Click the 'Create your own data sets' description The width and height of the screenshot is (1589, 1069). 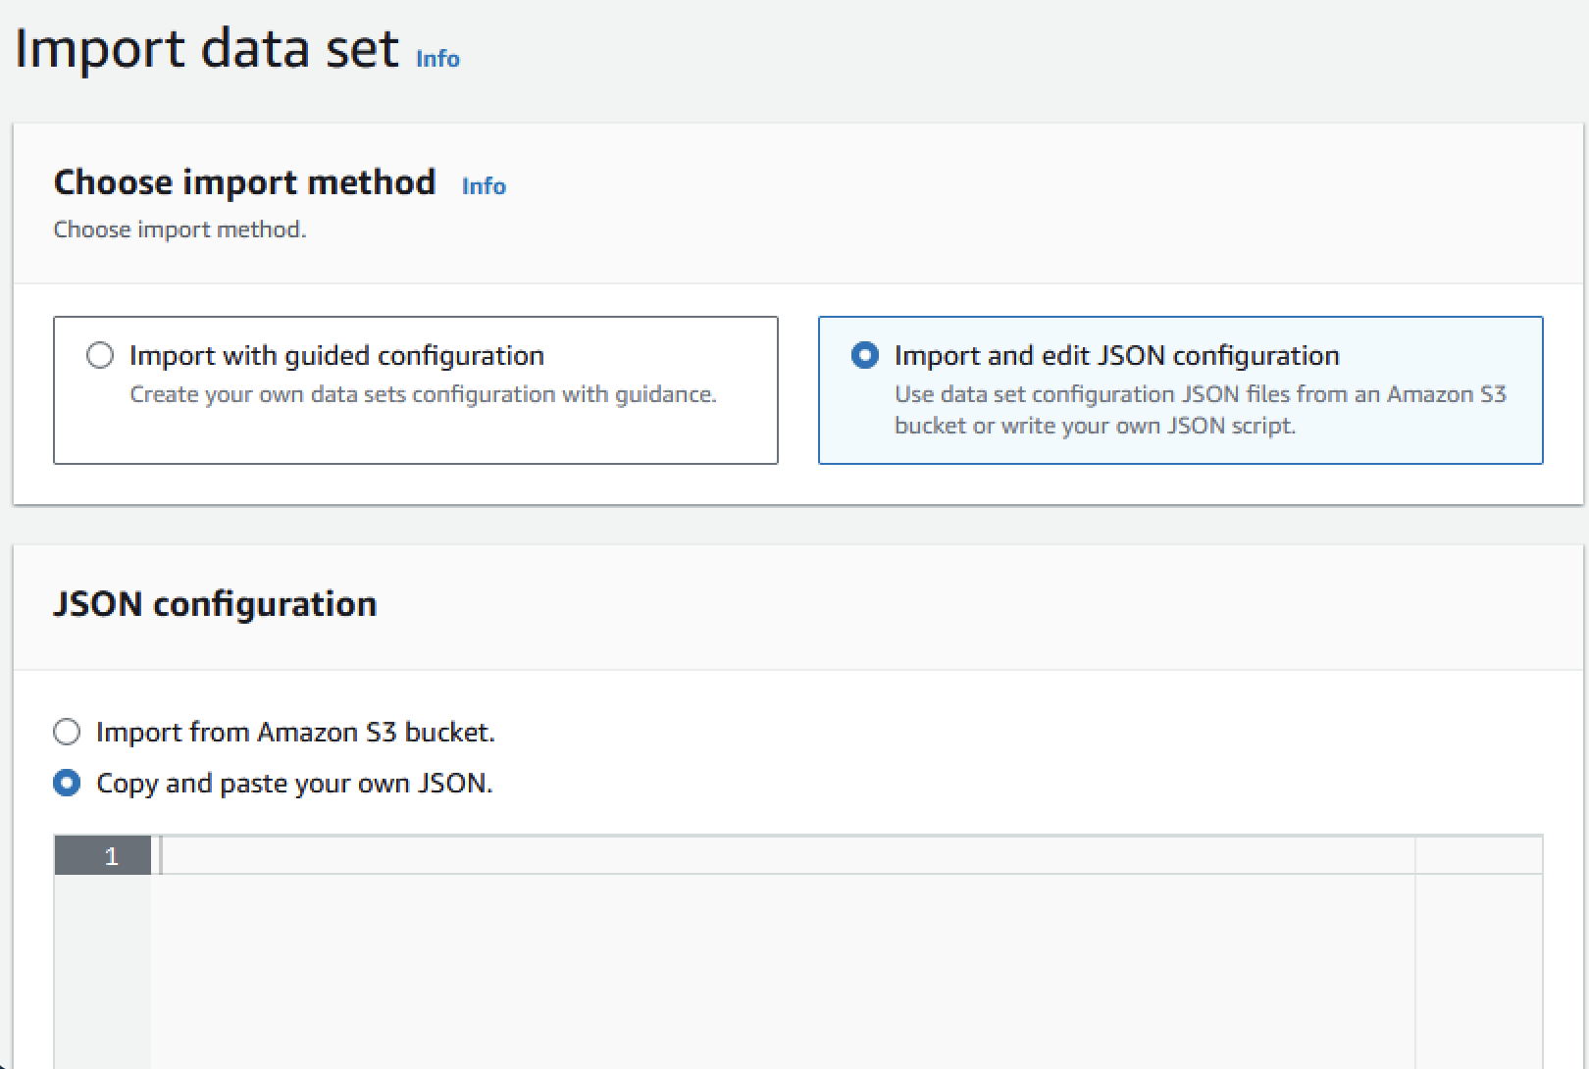click(x=423, y=394)
